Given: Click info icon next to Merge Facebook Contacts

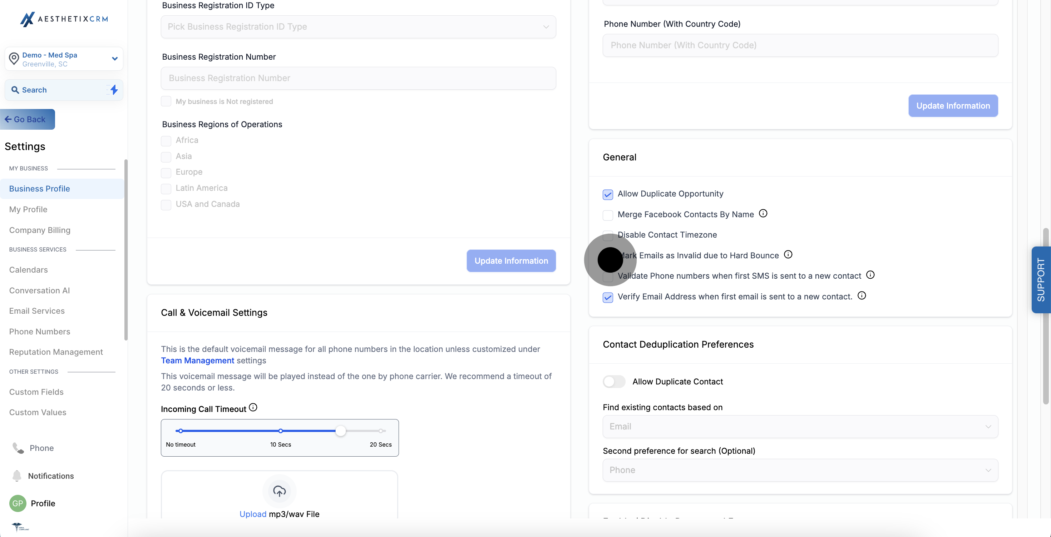Looking at the screenshot, I should point(763,213).
